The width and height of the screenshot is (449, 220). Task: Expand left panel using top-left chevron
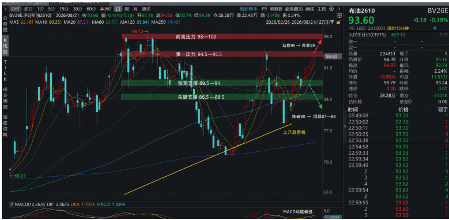5,9
